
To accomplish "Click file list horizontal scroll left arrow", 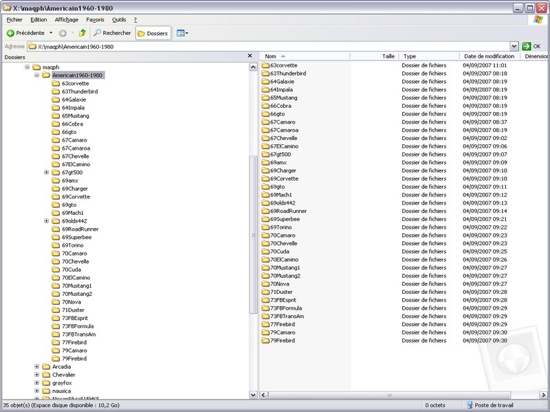I will click(x=264, y=396).
